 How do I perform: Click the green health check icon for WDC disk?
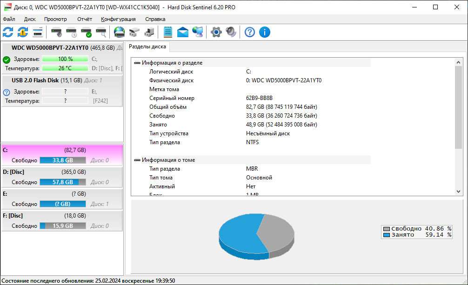click(x=7, y=60)
